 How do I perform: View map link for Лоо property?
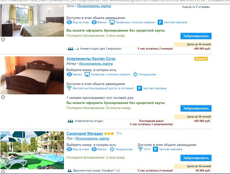92,138
